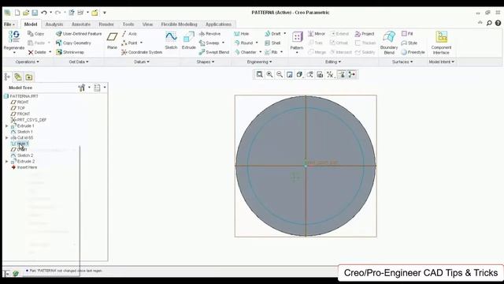Switch to the View tab

(147, 24)
